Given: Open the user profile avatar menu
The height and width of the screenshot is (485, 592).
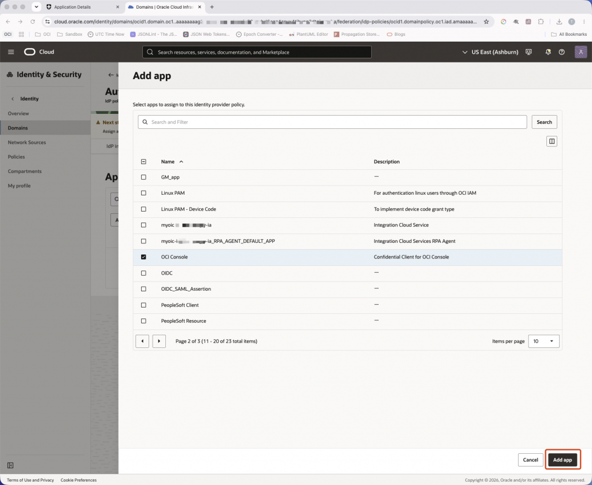Looking at the screenshot, I should click(x=580, y=51).
